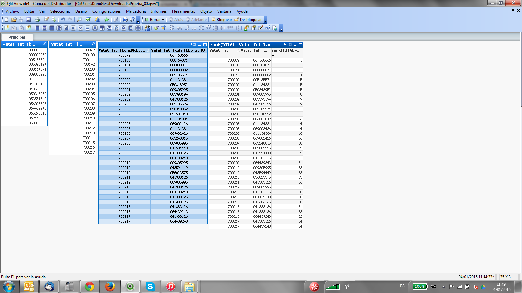
Task: Open the Help question mark icon
Action: pos(125,20)
